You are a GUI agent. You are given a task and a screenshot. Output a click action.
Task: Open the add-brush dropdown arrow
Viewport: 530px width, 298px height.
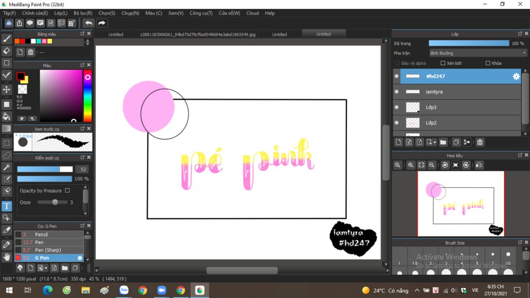point(46,268)
